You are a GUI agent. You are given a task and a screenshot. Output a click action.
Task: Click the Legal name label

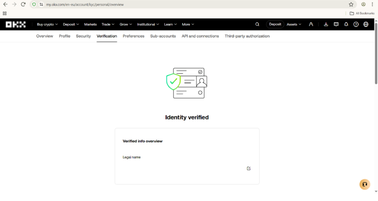(x=132, y=157)
